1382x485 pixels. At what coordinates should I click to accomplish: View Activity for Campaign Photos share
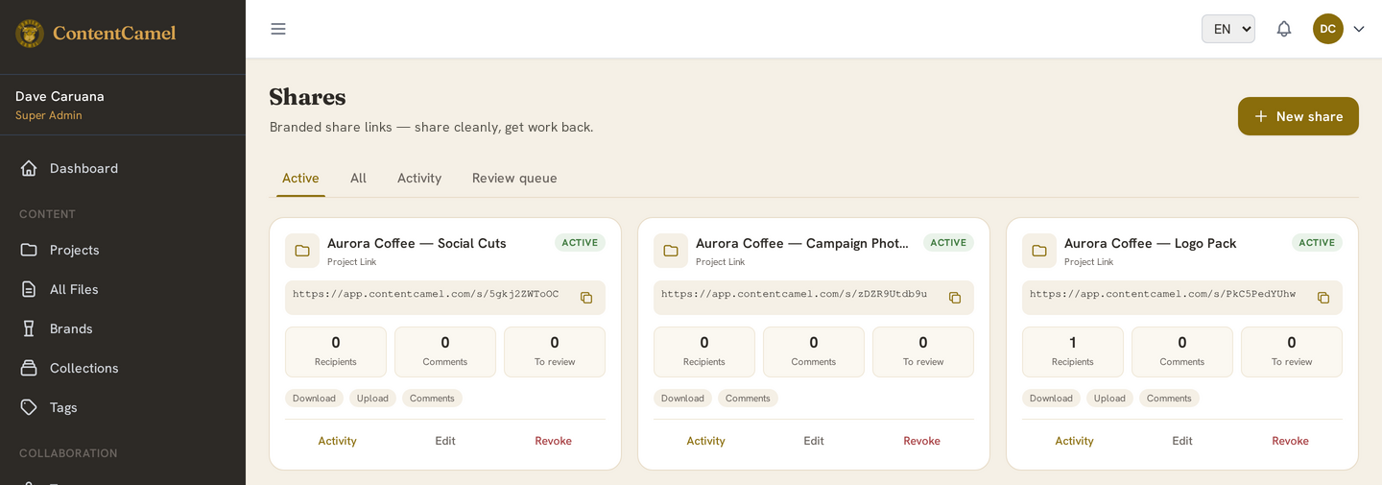pyautogui.click(x=705, y=441)
